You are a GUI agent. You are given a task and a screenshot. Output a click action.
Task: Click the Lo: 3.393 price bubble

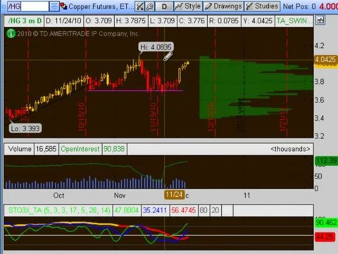tap(25, 128)
